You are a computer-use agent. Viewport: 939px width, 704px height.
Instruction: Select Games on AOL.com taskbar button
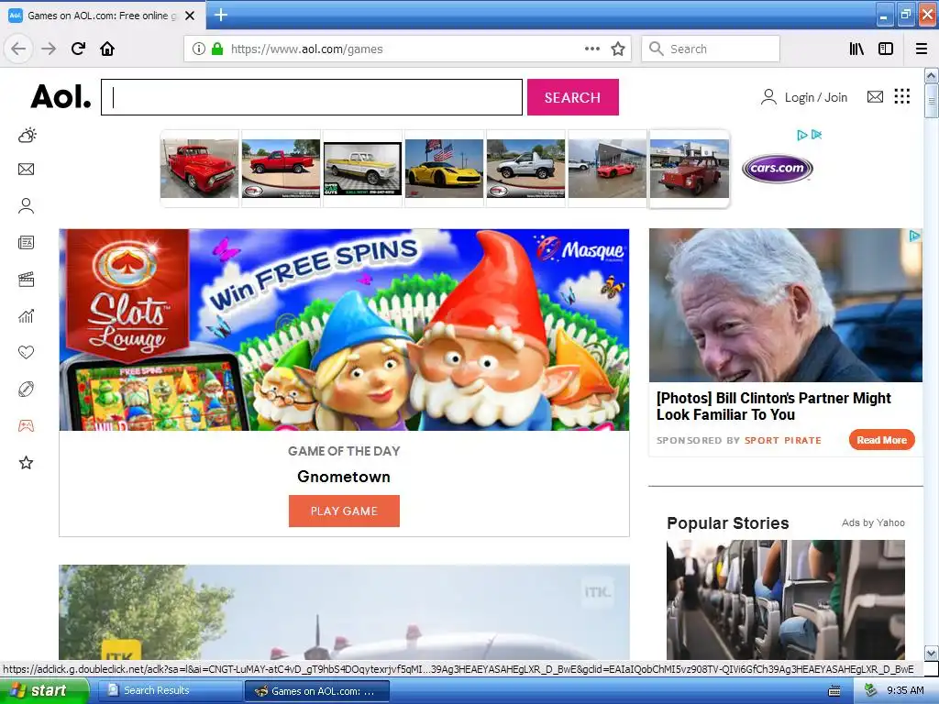[x=317, y=691]
